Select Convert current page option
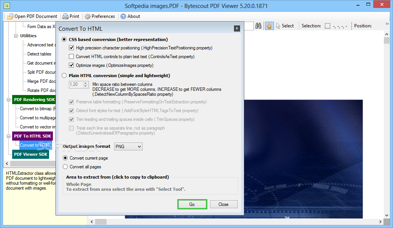The width and height of the screenshot is (393, 228). [x=65, y=158]
